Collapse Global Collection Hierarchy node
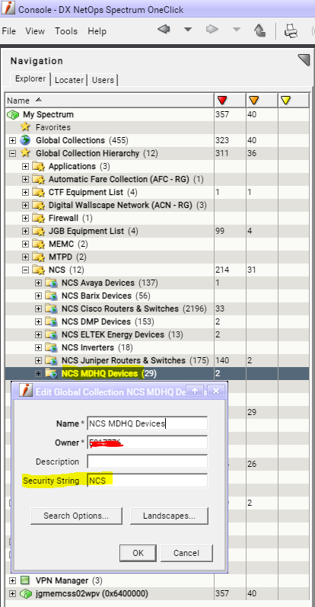 pos(12,153)
